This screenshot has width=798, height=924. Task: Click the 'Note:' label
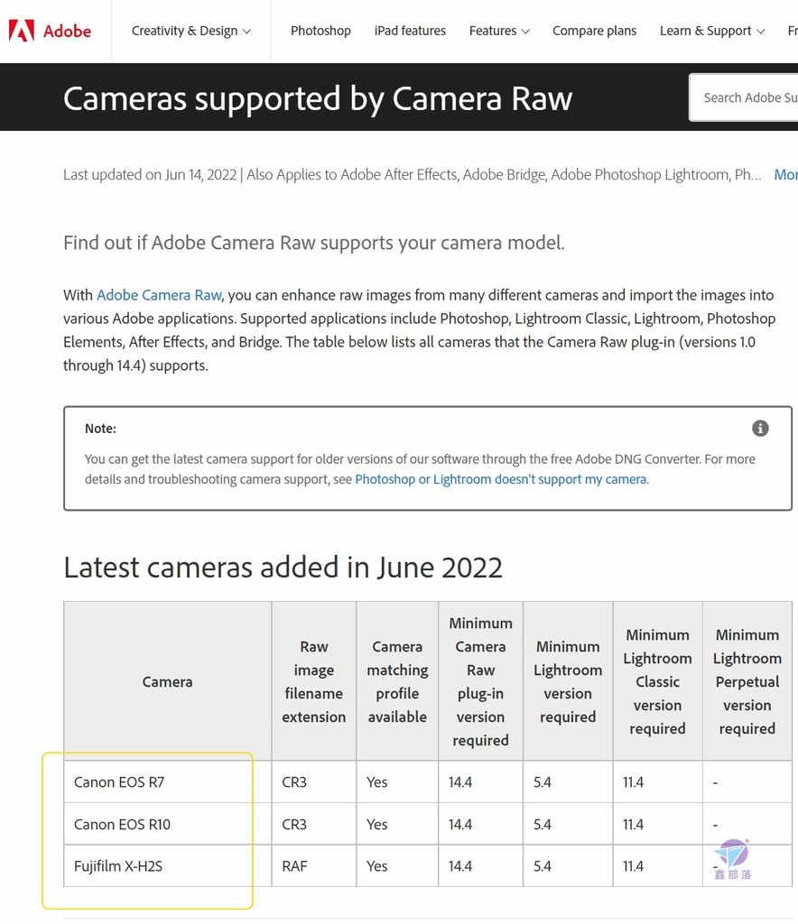coord(100,429)
